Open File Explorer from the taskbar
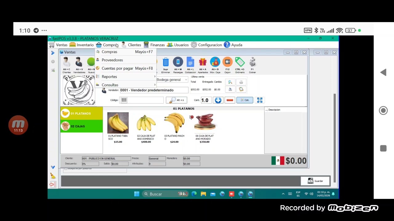394x221 pixels. click(x=203, y=194)
